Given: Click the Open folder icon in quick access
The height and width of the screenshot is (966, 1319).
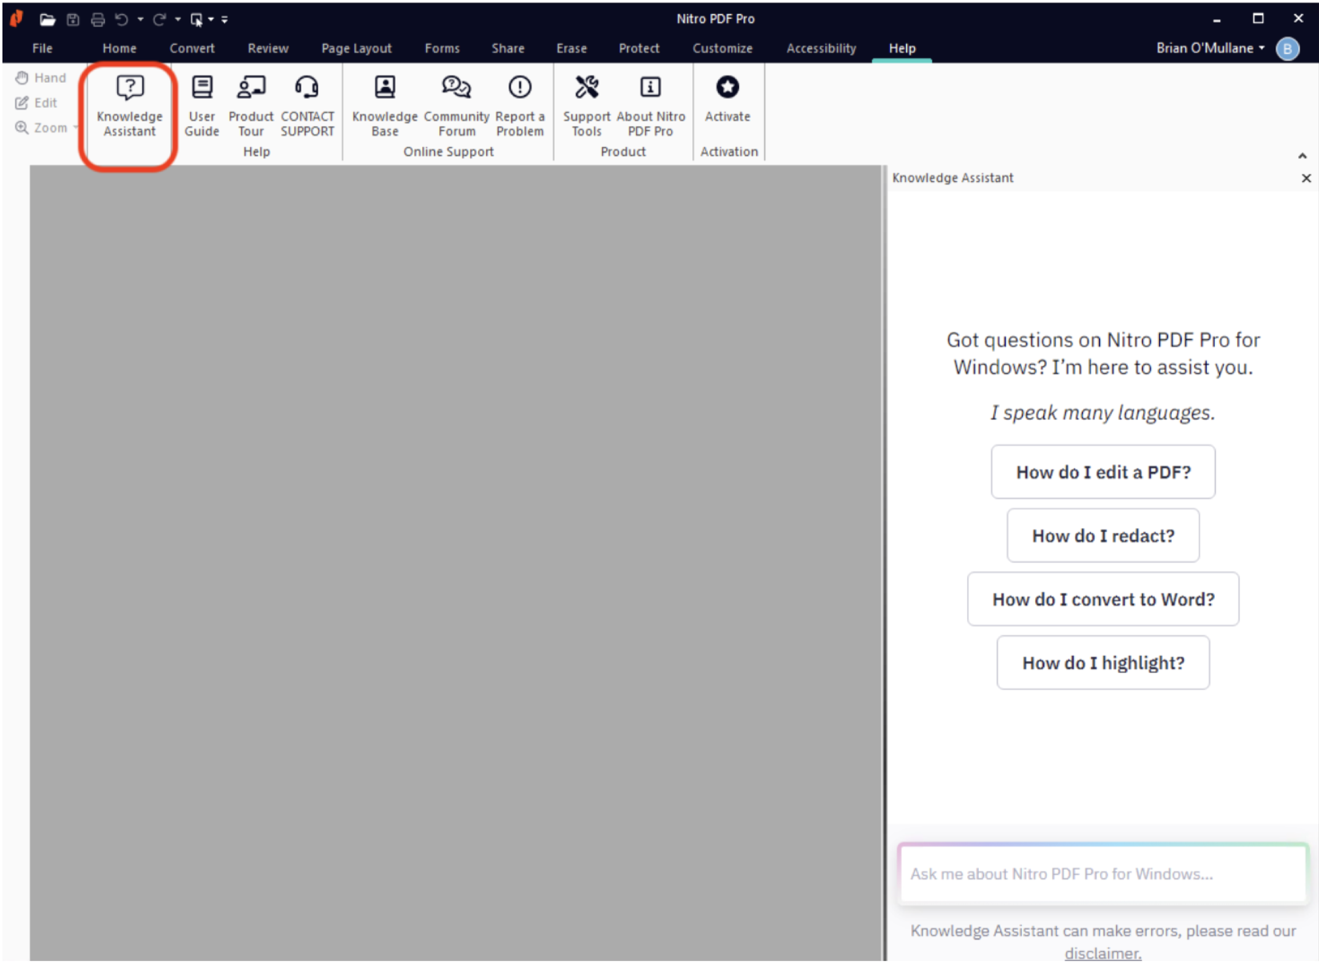Looking at the screenshot, I should tap(47, 20).
